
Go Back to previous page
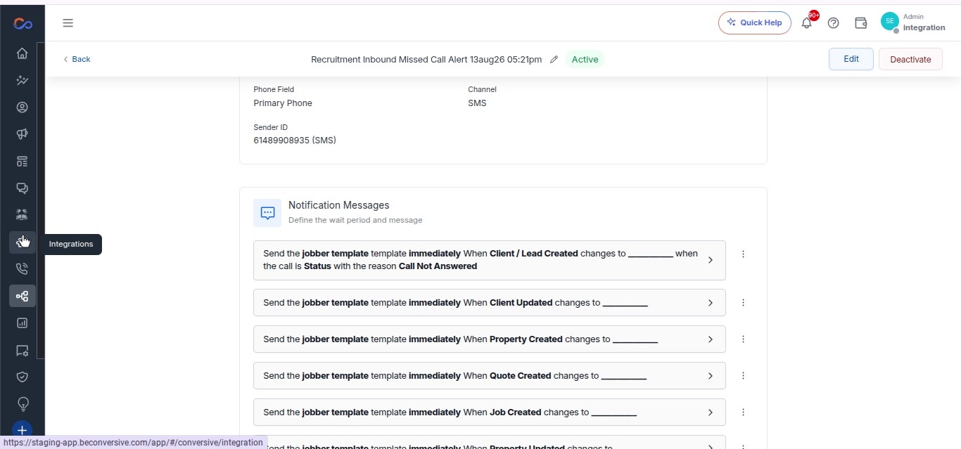(77, 59)
